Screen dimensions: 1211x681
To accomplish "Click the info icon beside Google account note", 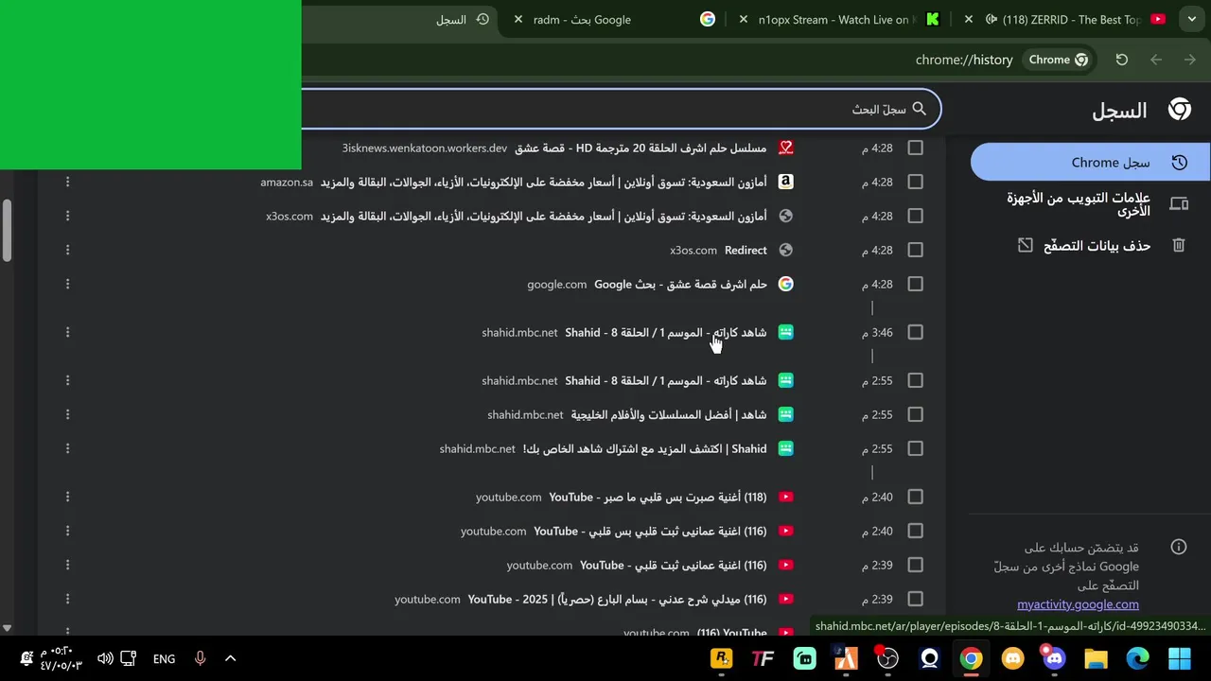I will coord(1179,547).
